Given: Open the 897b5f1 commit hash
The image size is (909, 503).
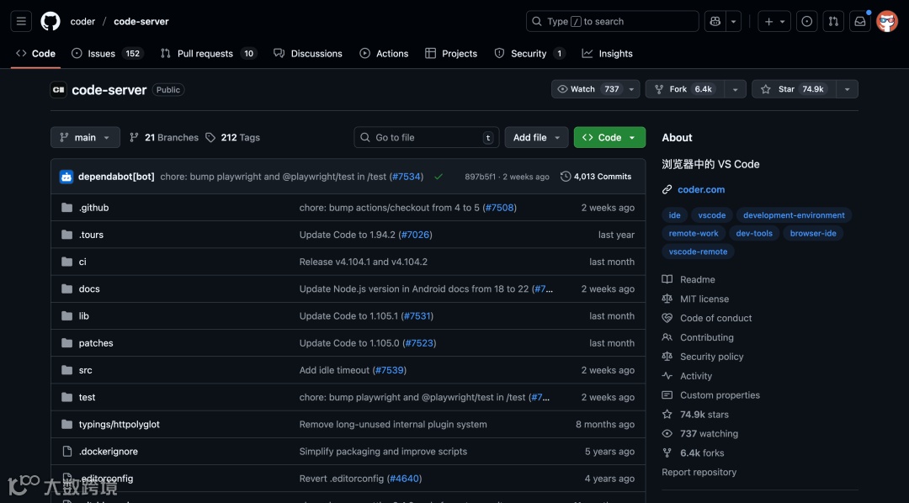Looking at the screenshot, I should click(x=480, y=177).
